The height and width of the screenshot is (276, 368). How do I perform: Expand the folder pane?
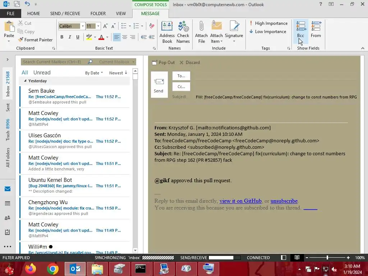[8, 59]
